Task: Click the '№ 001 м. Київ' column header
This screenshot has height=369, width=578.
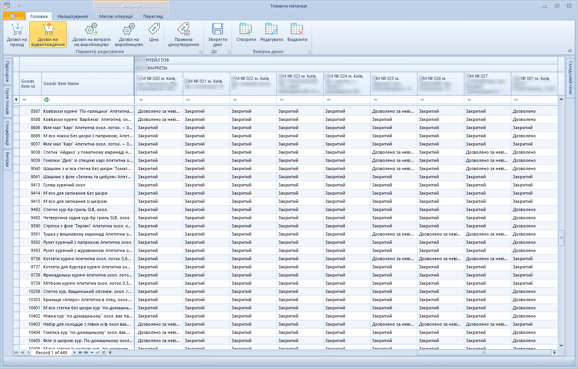Action: pyautogui.click(x=534, y=84)
